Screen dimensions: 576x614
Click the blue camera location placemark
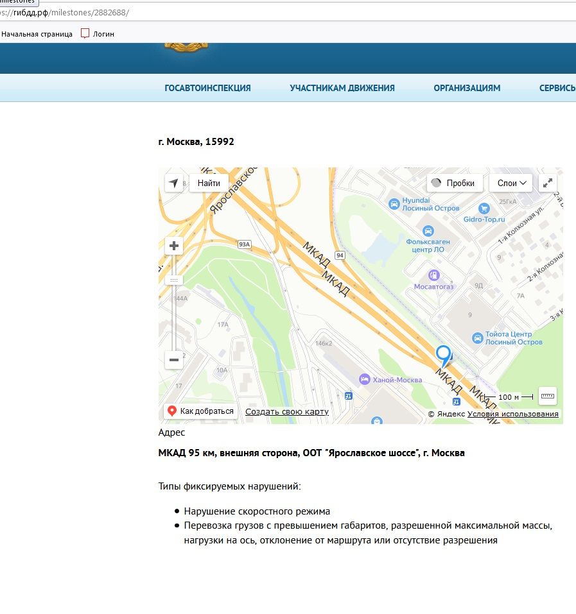tap(444, 355)
